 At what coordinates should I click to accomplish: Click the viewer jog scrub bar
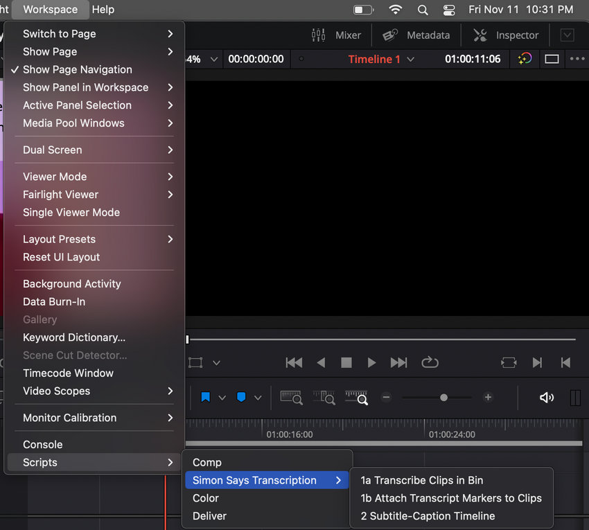381,339
